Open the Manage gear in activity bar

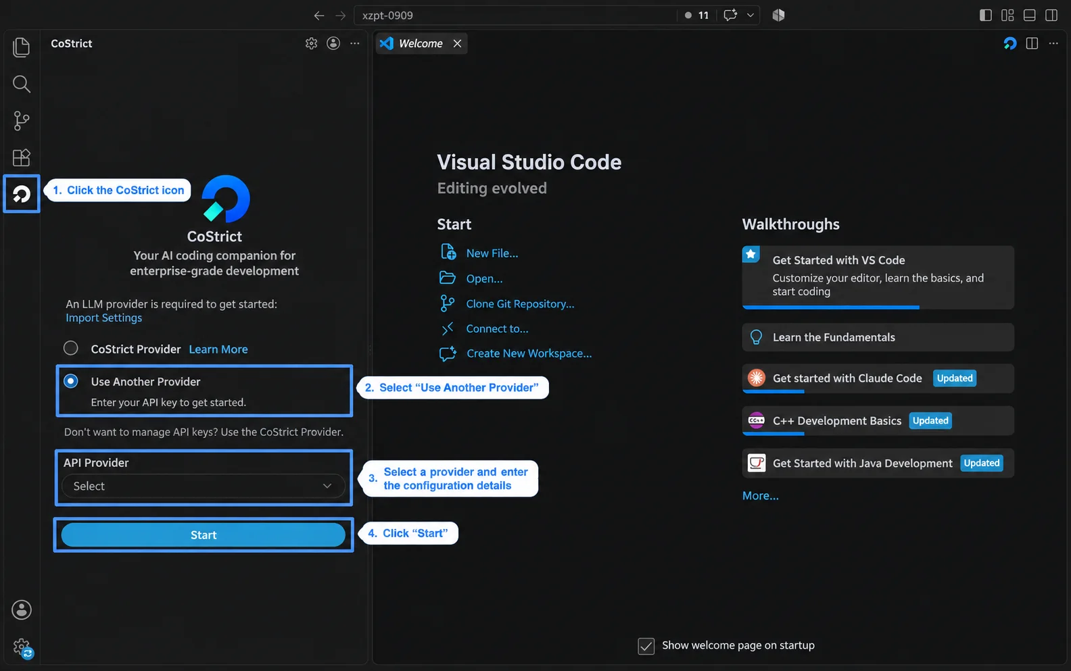pos(22,647)
